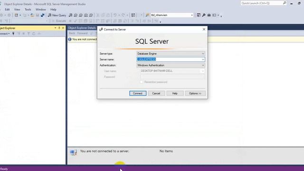
Task: Expand dialog with Options >> button
Action: 195,94
